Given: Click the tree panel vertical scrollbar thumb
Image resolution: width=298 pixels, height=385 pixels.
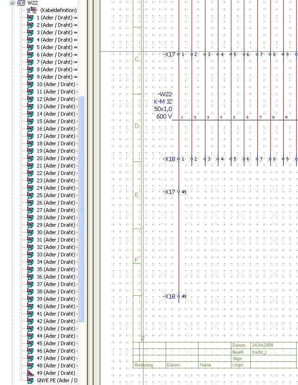Looking at the screenshot, I should [x=81, y=209].
